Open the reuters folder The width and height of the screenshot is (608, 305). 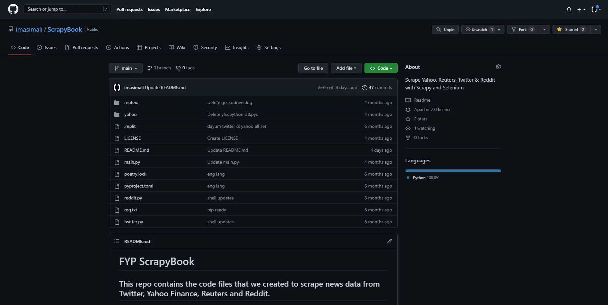click(x=131, y=102)
